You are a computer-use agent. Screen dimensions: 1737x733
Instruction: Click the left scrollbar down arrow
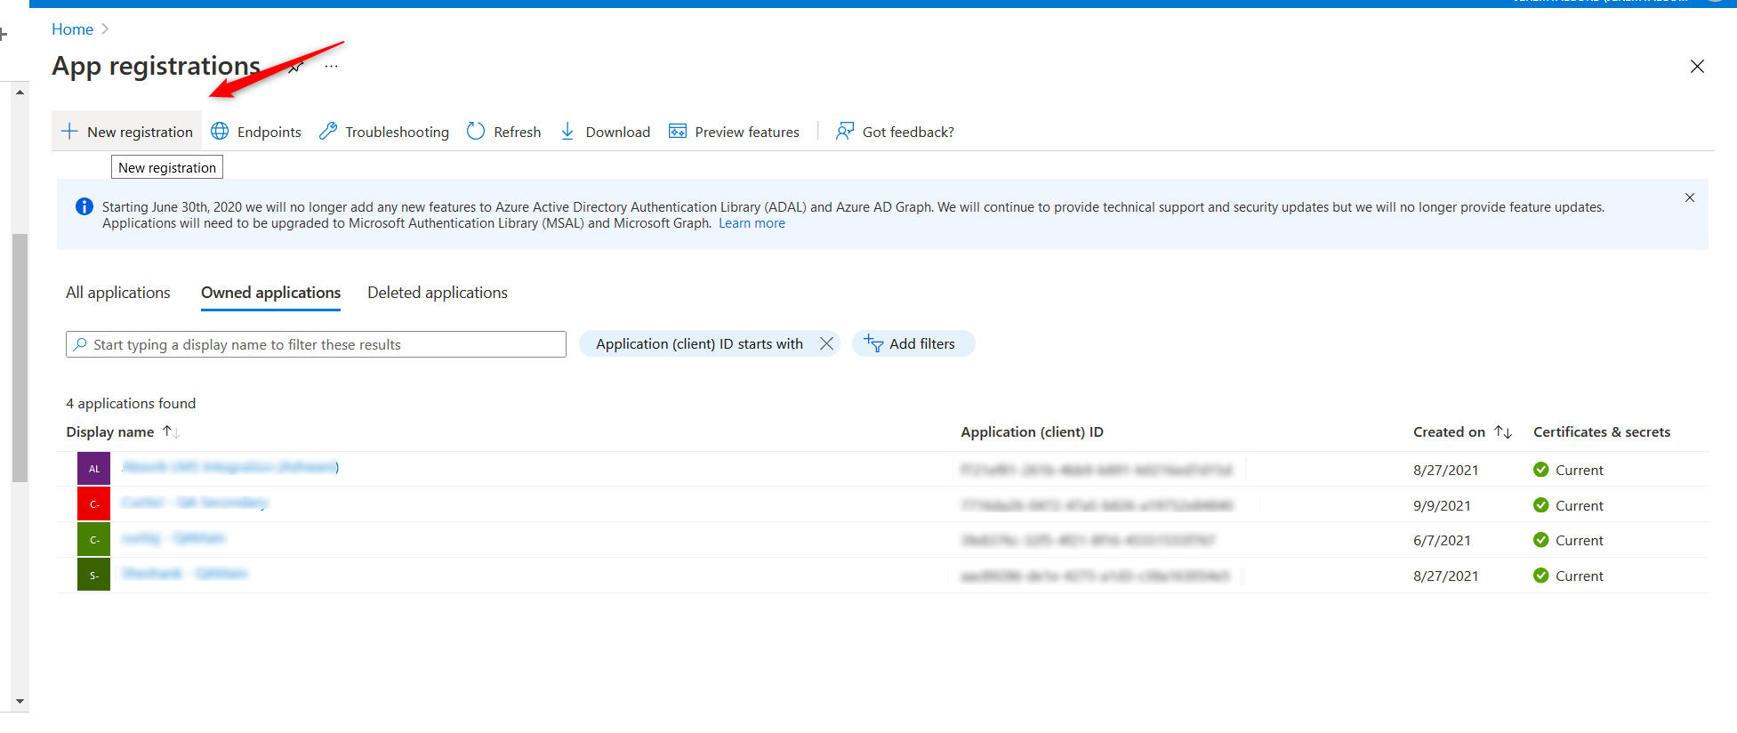(x=20, y=702)
